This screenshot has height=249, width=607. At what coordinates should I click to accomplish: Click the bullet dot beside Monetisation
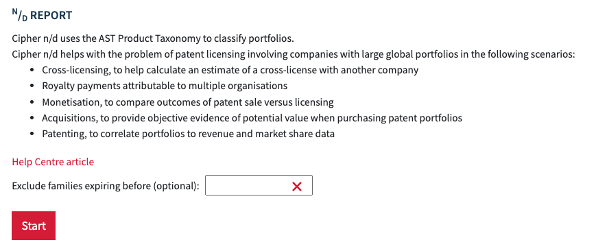pos(32,103)
